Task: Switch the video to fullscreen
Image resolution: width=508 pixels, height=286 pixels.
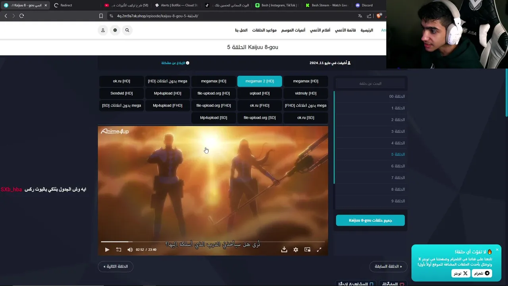Action: [319, 249]
